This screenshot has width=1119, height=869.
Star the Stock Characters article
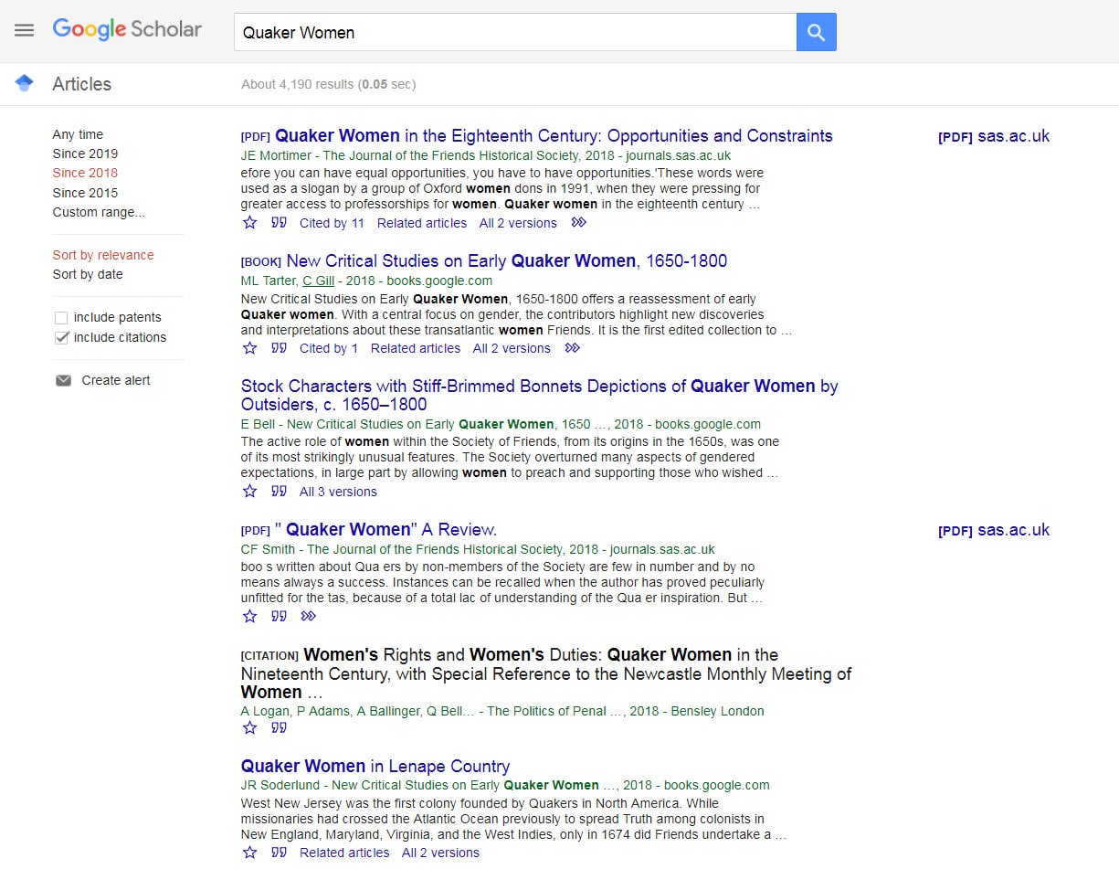coord(250,492)
